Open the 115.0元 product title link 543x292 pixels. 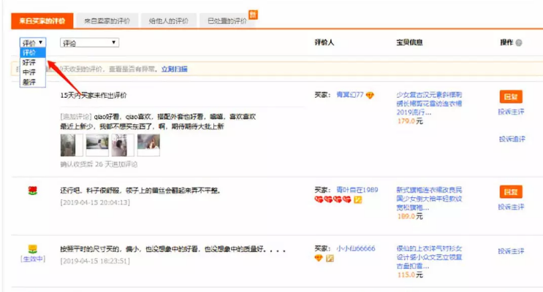coord(429,258)
